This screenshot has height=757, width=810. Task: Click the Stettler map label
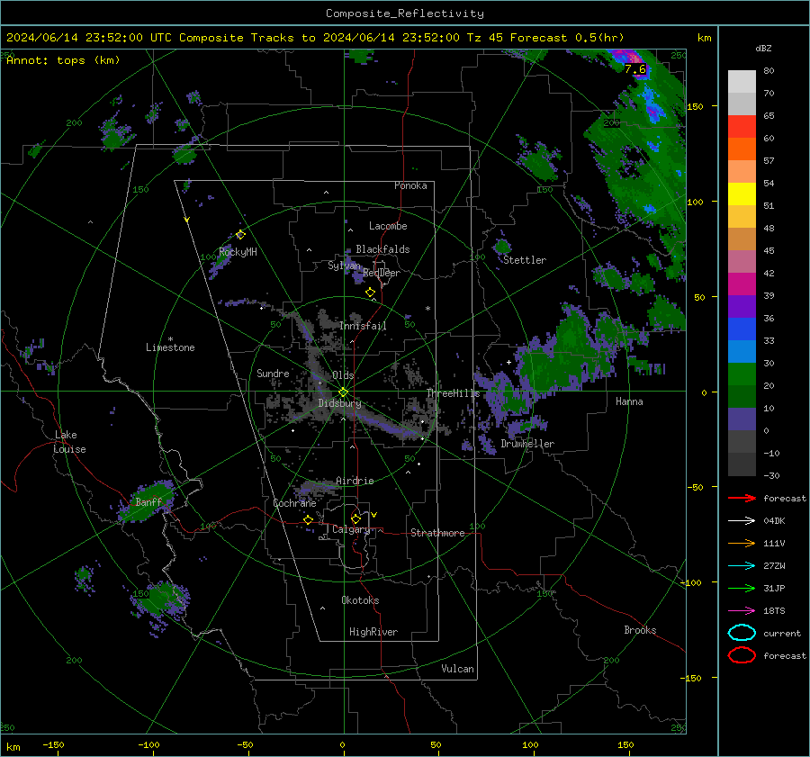[x=525, y=260]
